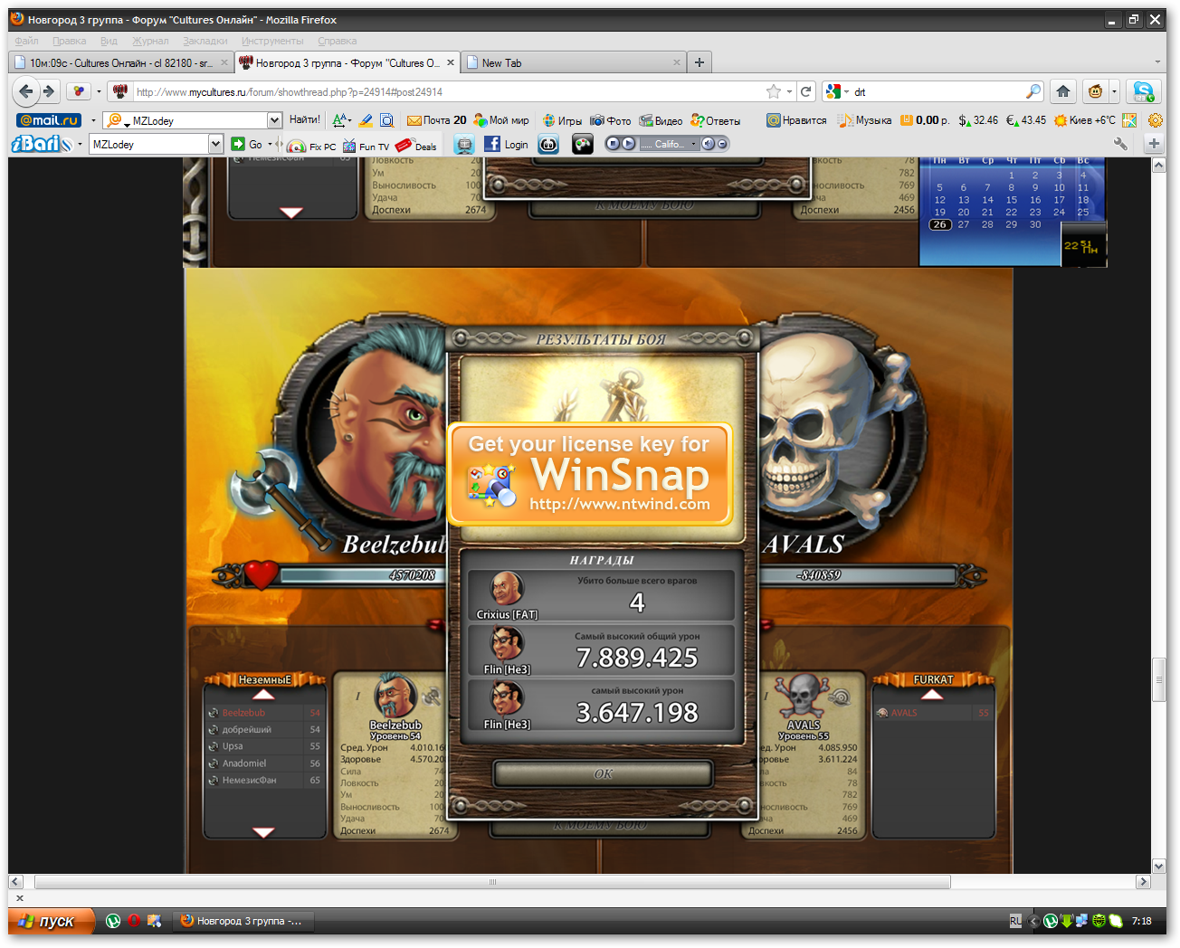Open the radio station Califo... dropdown
Screen dimensions: 1180x948
[x=694, y=144]
